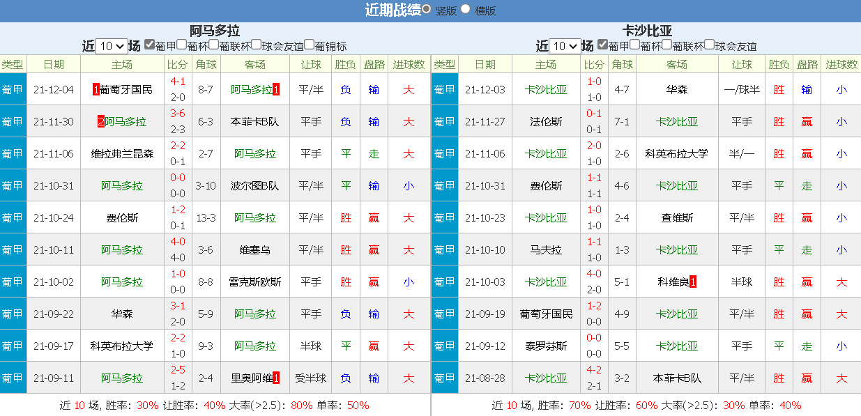861x416 pixels.
Task: Check 葡杯 filter for 卡沙比亚
Action: [x=634, y=45]
